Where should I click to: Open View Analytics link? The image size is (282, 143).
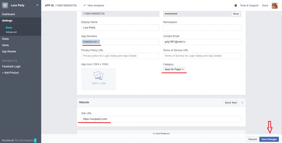96,6
